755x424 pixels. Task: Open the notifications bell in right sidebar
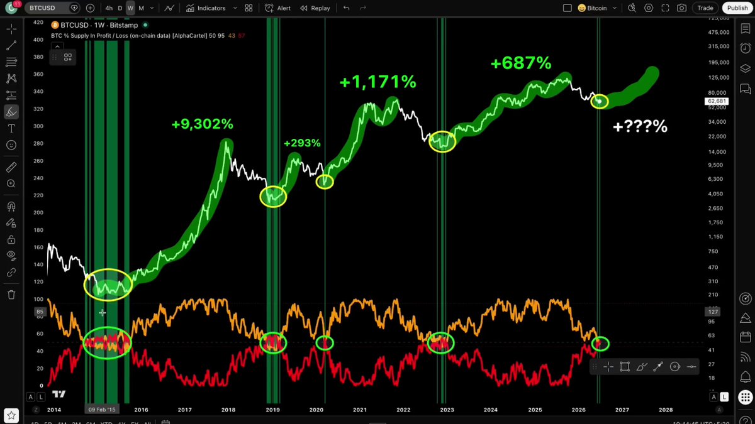coord(745,376)
